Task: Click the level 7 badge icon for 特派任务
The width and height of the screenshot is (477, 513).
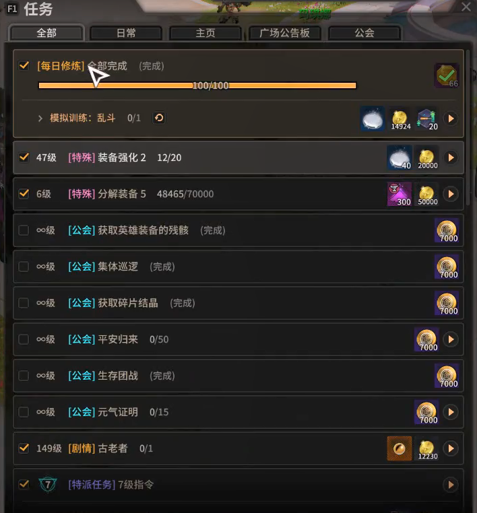Action: click(x=48, y=485)
